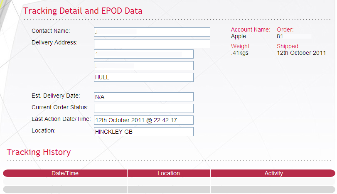Click the grey second tracking history row

coord(169,189)
